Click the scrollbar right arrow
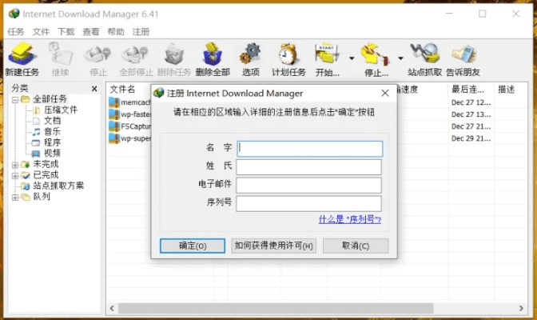 tap(521, 308)
